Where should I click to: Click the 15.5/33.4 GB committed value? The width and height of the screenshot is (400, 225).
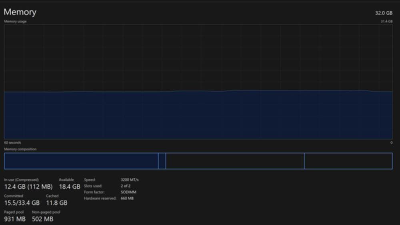tap(22, 203)
